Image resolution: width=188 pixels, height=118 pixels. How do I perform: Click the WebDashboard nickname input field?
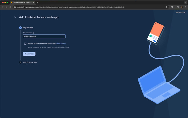pyautogui.click(x=44, y=36)
